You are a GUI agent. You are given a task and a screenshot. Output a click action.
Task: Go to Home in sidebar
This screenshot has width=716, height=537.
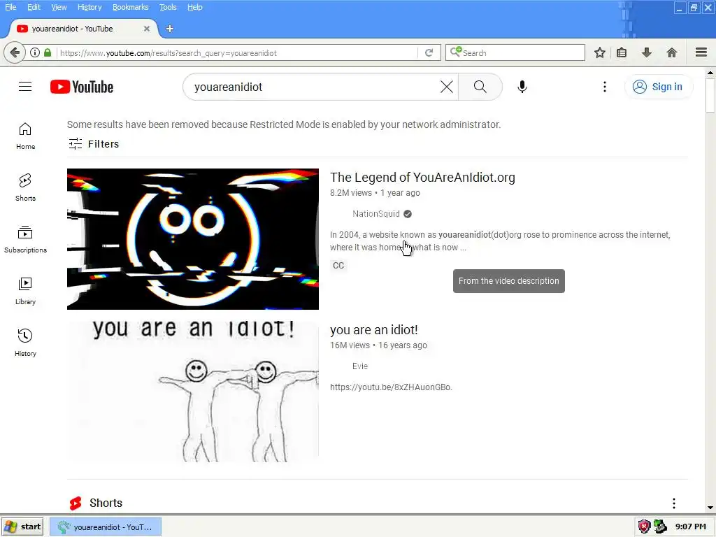[x=25, y=136]
